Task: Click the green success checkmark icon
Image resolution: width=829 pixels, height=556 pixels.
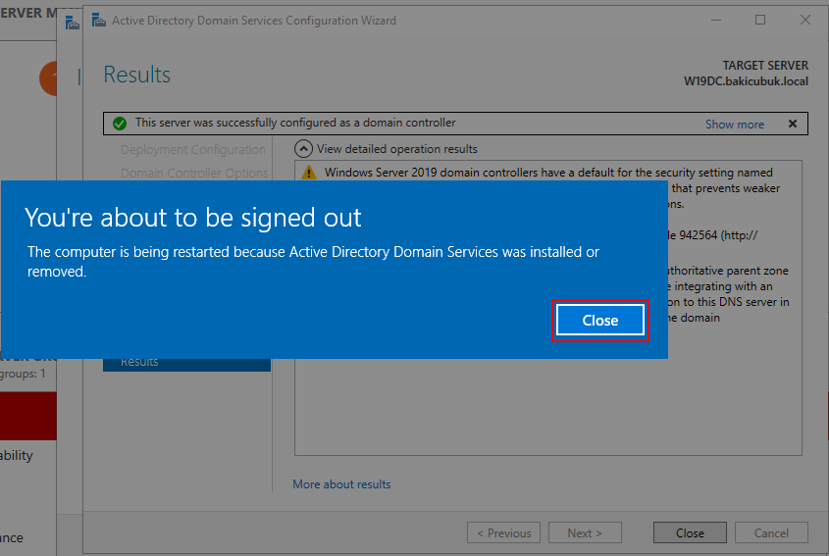Action: [120, 124]
